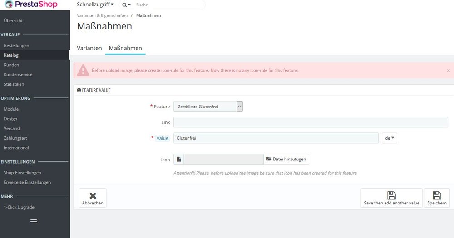Click the Abbrechen cancel X button
Image resolution: width=454 pixels, height=238 pixels.
93,198
